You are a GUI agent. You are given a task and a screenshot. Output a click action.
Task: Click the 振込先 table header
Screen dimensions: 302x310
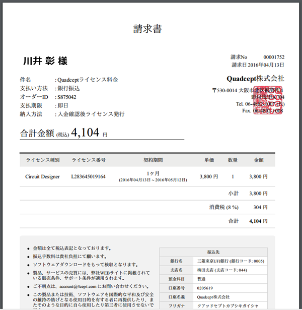click(x=213, y=252)
